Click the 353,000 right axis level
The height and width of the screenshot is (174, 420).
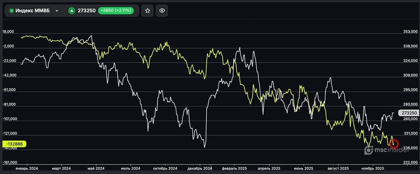click(409, 32)
